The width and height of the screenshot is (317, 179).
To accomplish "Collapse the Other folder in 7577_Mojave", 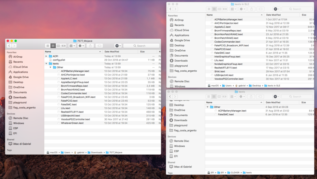I will point(50,67).
